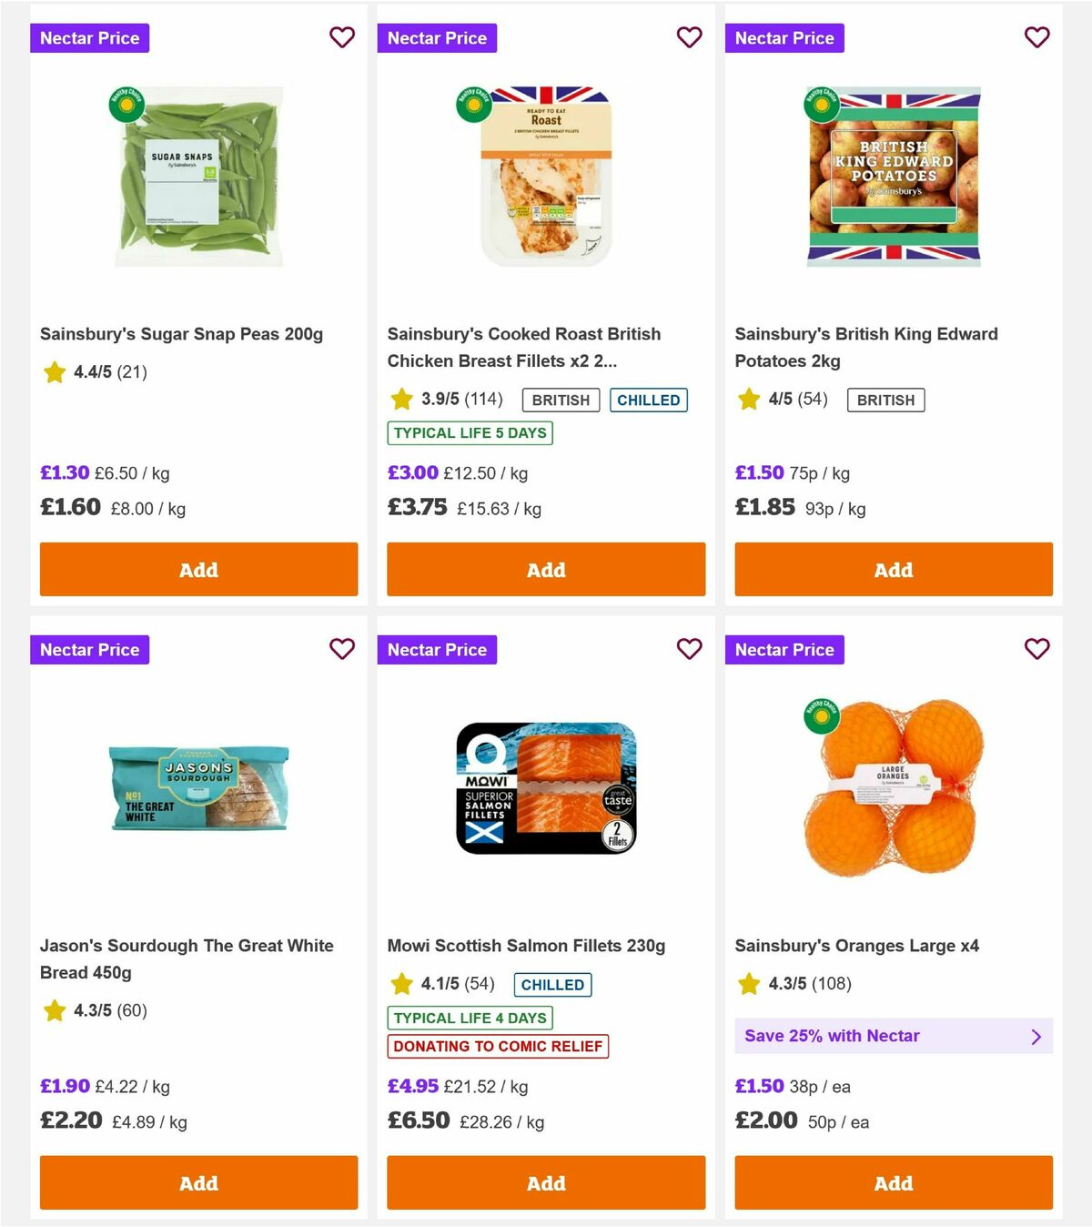Click the star icon next to Jason's Sourdough rating

(x=53, y=1010)
